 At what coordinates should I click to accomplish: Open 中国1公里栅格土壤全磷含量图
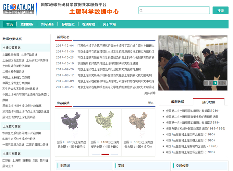pyautogui.click(x=190, y=141)
